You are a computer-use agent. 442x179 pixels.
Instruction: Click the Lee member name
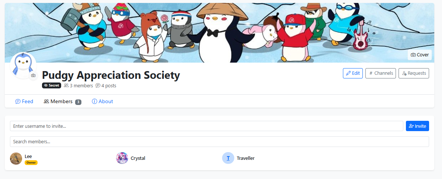coord(28,156)
